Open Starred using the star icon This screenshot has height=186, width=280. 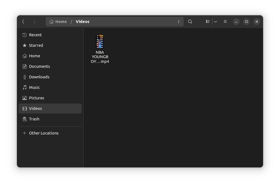coord(24,45)
